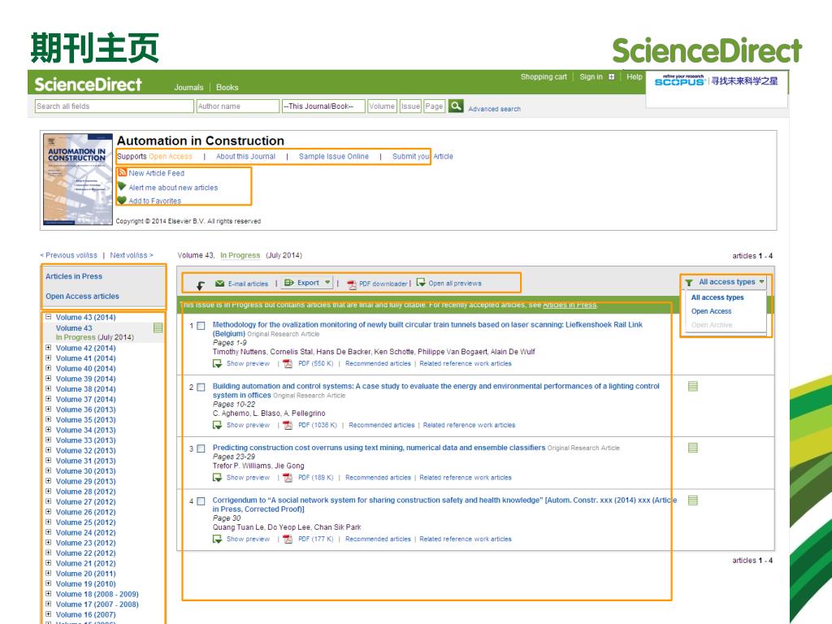This screenshot has width=832, height=624.
Task: Click PDF icon for Corrigendum article
Action: (x=288, y=539)
